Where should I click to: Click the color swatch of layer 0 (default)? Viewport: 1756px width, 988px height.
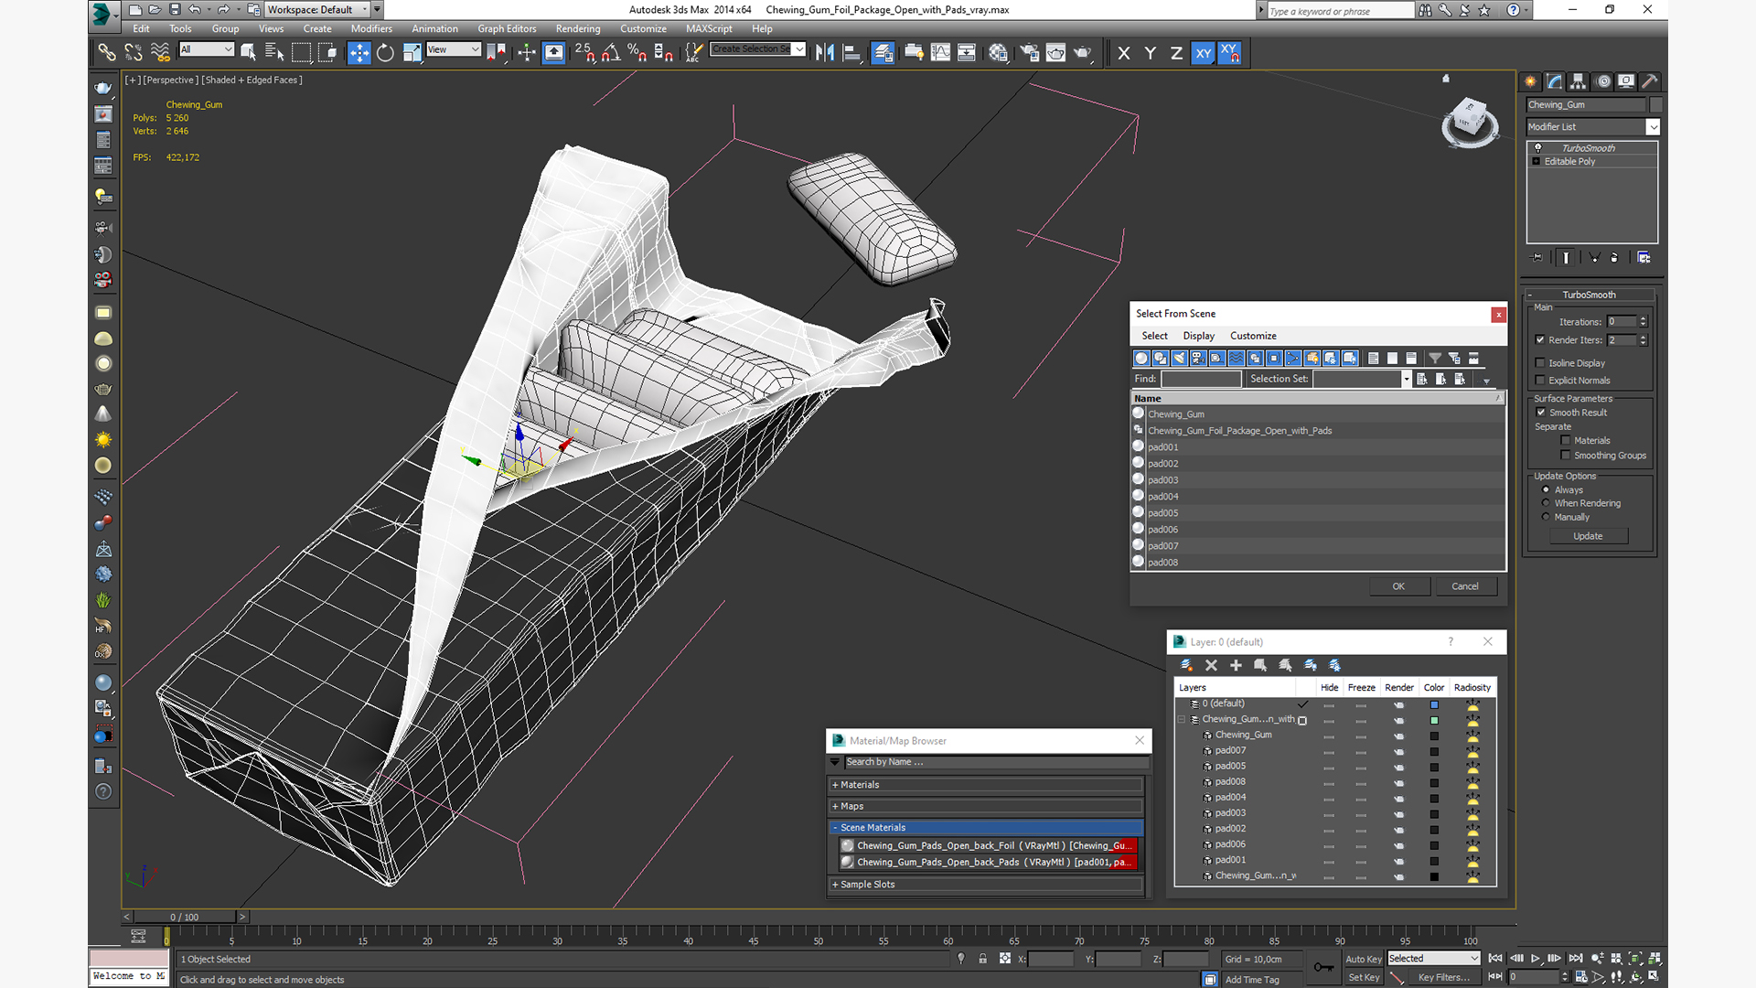tap(1434, 704)
